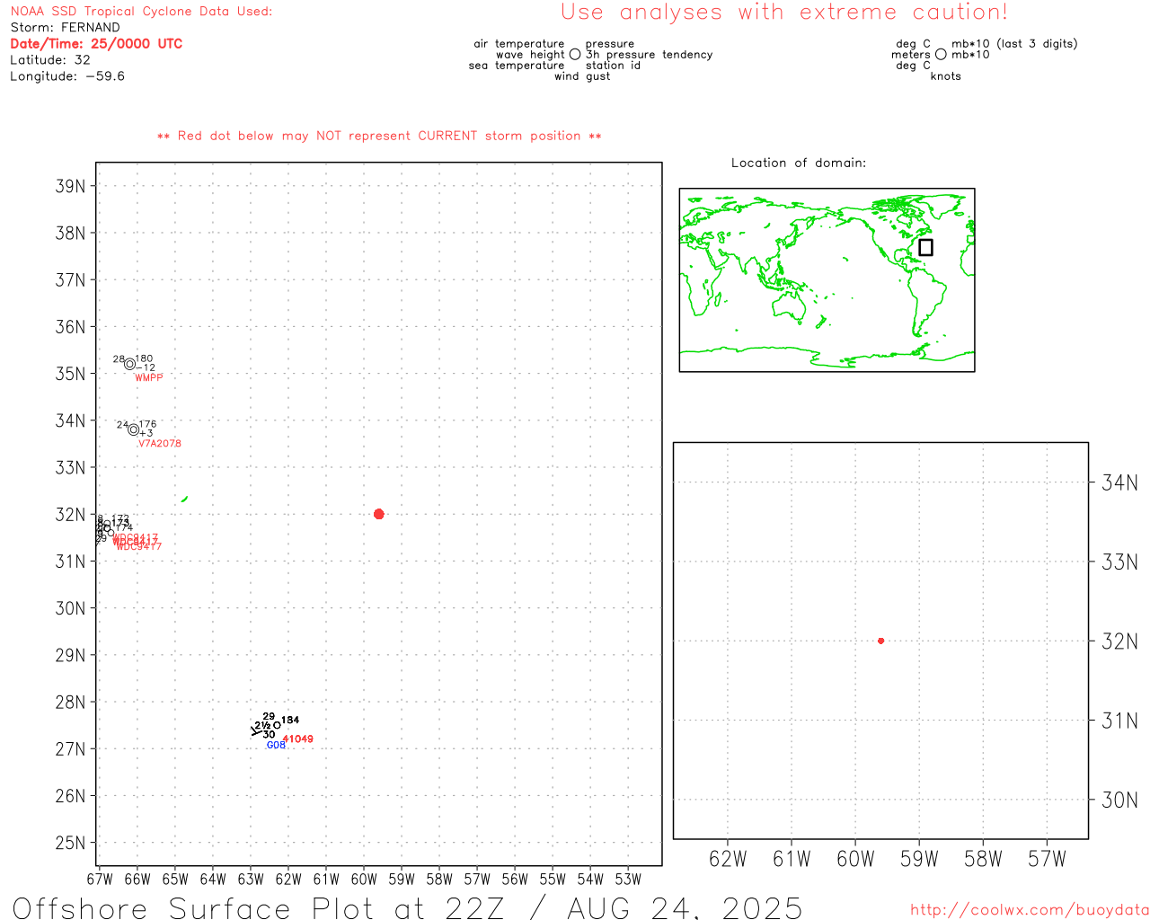
Task: Click the small green island outline on map
Action: coord(184,499)
